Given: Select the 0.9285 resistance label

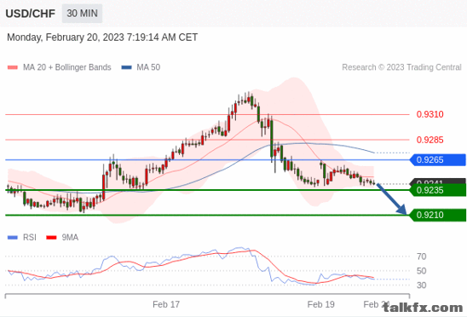Looking at the screenshot, I should tap(430, 140).
